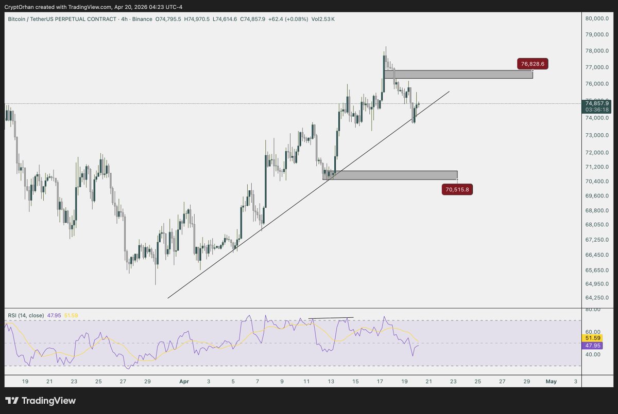The width and height of the screenshot is (618, 414).
Task: Click the 60.00 level on RSI axis
Action: pyautogui.click(x=593, y=332)
